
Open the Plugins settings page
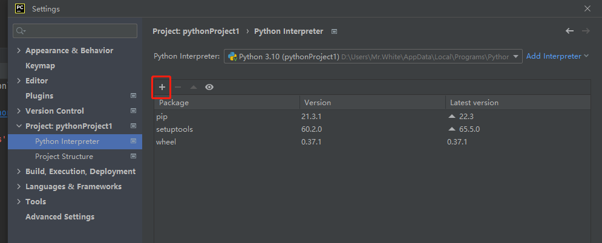(x=39, y=96)
